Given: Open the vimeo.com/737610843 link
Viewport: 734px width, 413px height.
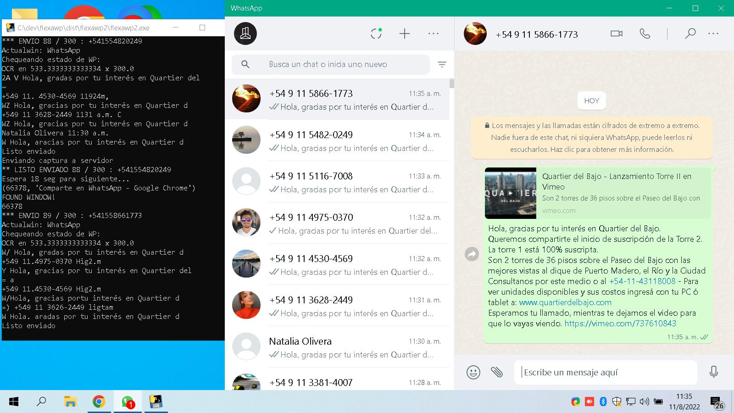Looking at the screenshot, I should tap(620, 324).
